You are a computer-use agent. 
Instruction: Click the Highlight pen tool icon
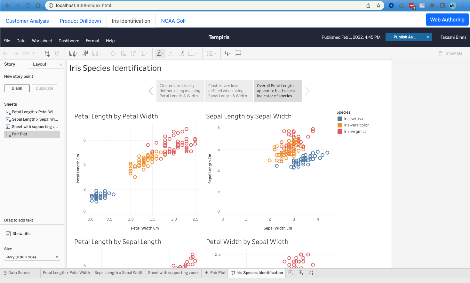tap(159, 53)
